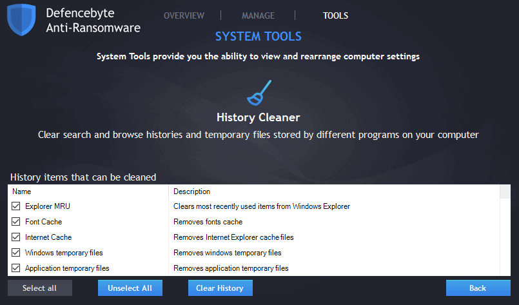The image size is (519, 305).
Task: Click the history list vertical scrollbar
Action: [505, 230]
